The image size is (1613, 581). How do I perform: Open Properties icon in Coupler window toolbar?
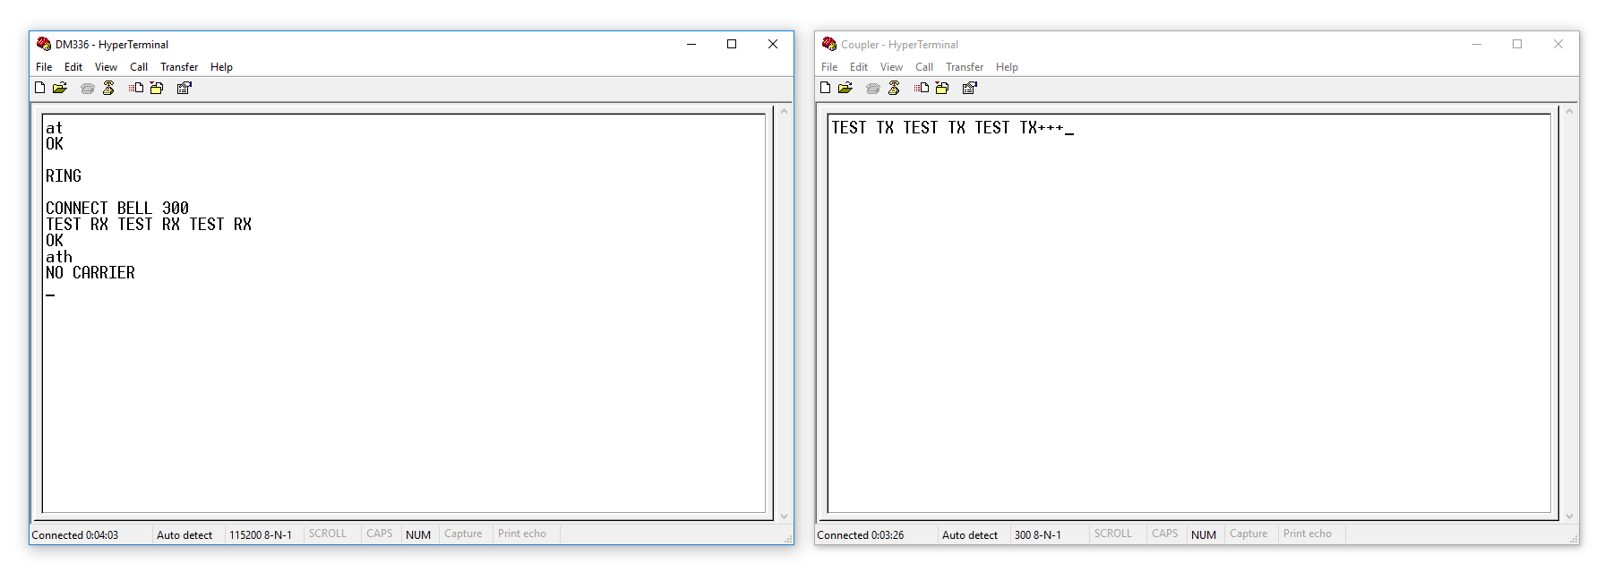point(970,88)
